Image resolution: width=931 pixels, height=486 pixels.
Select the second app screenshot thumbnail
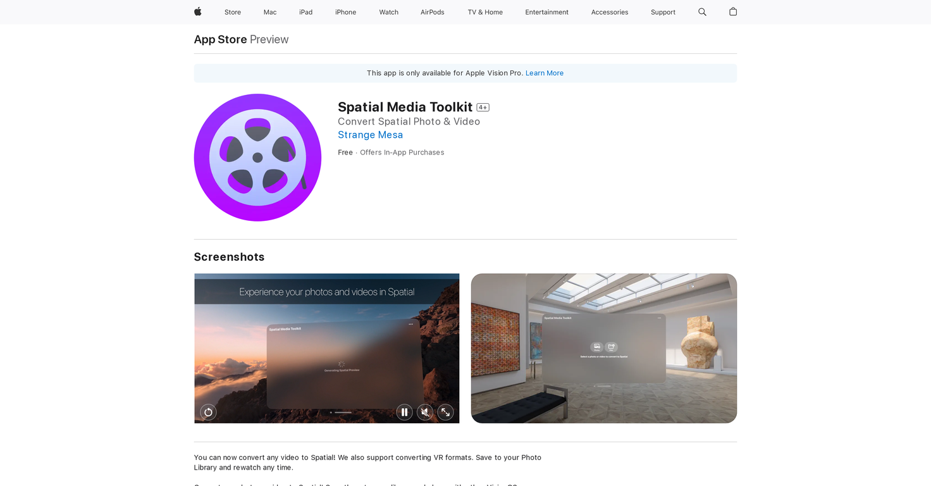click(603, 348)
